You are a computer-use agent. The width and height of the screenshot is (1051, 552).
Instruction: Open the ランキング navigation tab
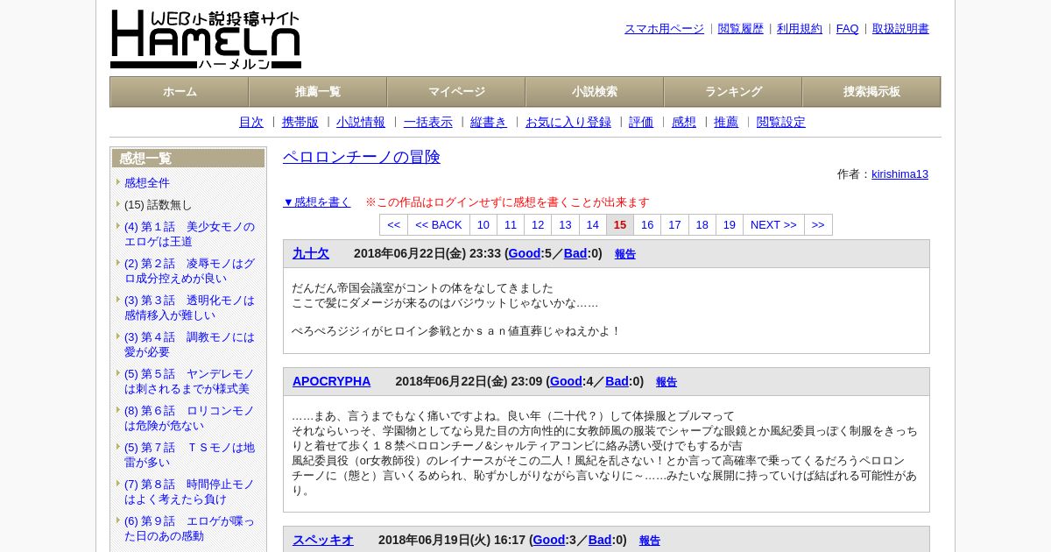[733, 92]
